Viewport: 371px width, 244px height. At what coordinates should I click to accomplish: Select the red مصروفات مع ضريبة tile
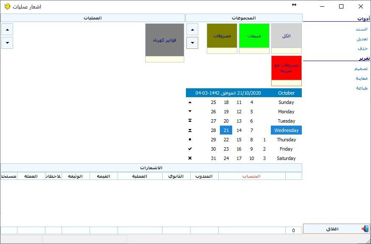pos(287,71)
